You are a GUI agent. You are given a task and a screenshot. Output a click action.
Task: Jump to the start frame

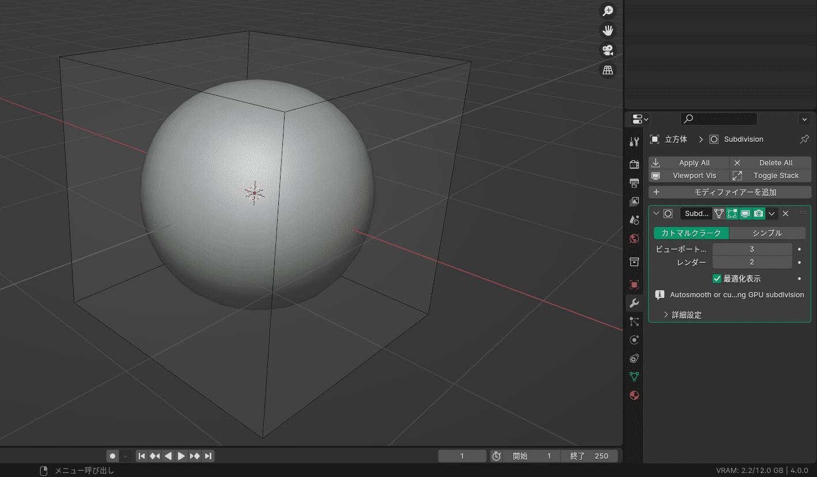pyautogui.click(x=142, y=456)
